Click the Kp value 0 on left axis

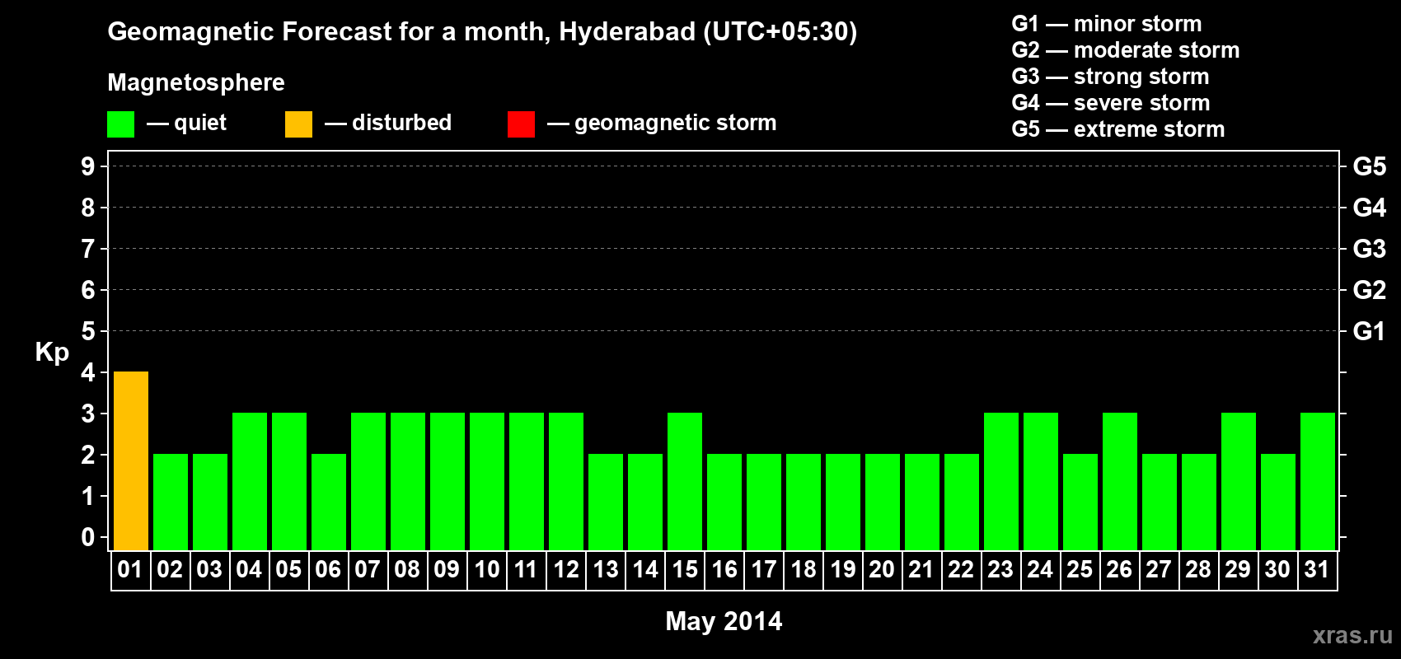[x=88, y=537]
